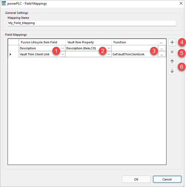
Task: Click the move up arrow icon
Action: (172, 61)
